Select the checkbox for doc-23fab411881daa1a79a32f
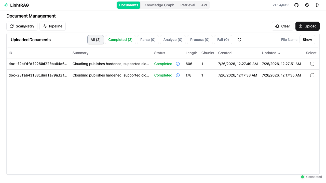 click(312, 75)
